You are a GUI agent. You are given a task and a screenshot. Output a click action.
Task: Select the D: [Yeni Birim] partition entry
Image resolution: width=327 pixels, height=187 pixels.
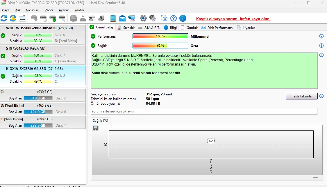pos(43,108)
